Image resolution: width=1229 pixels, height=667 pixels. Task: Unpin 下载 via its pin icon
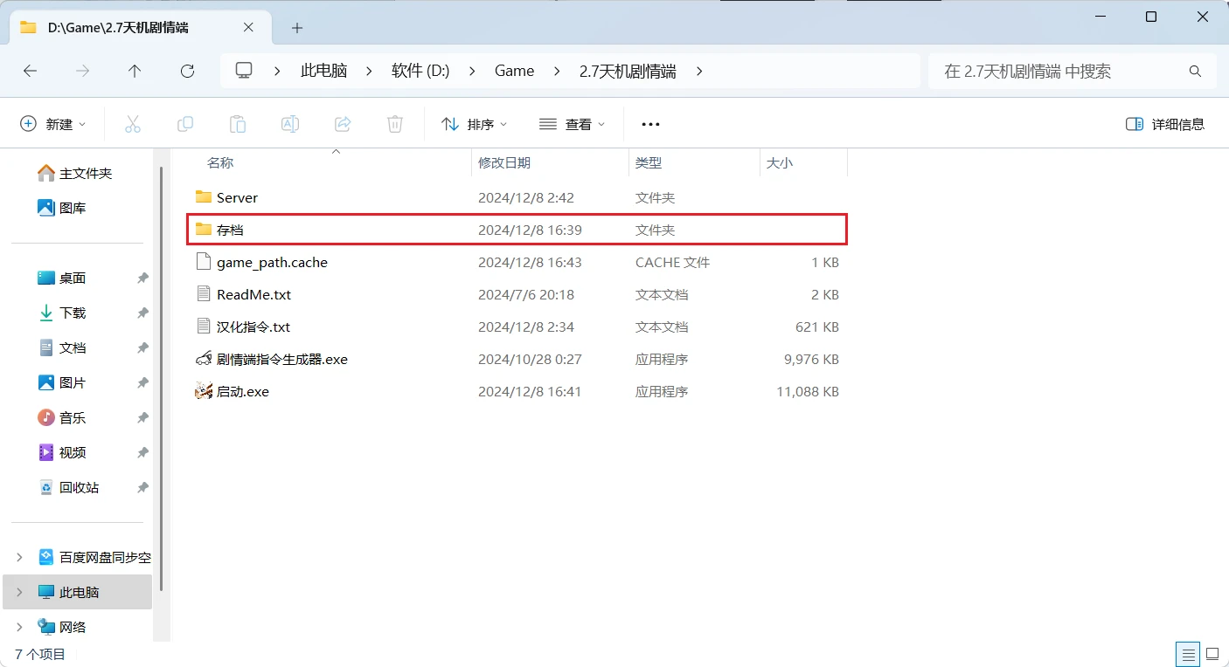coord(142,313)
